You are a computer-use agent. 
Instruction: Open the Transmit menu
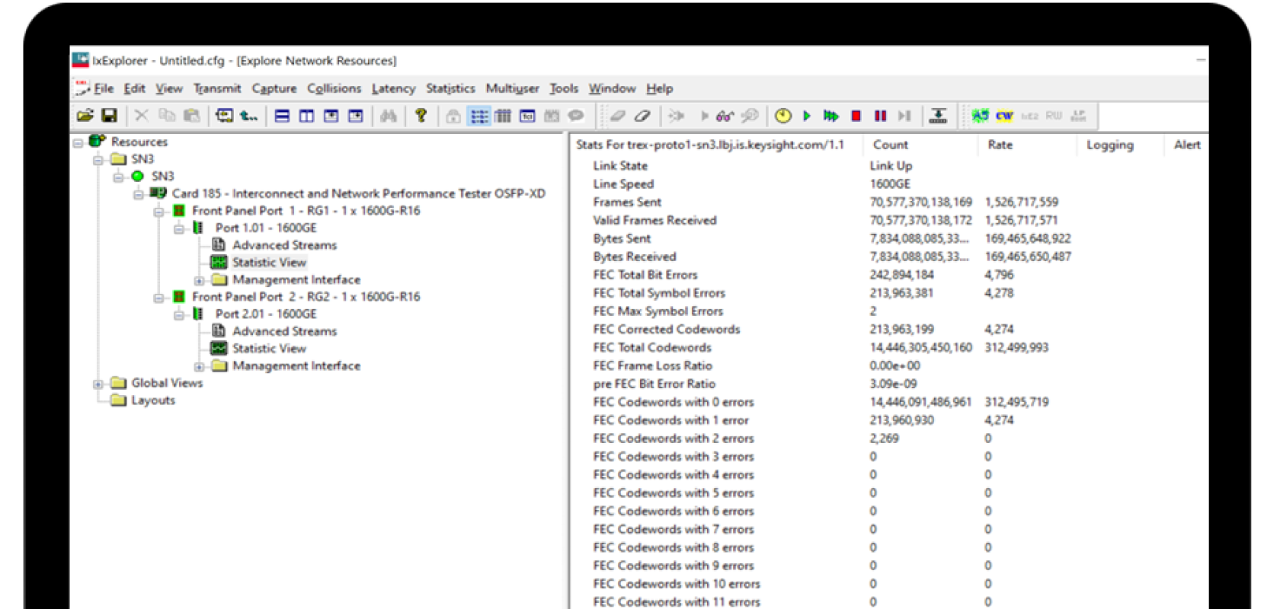coord(217,88)
